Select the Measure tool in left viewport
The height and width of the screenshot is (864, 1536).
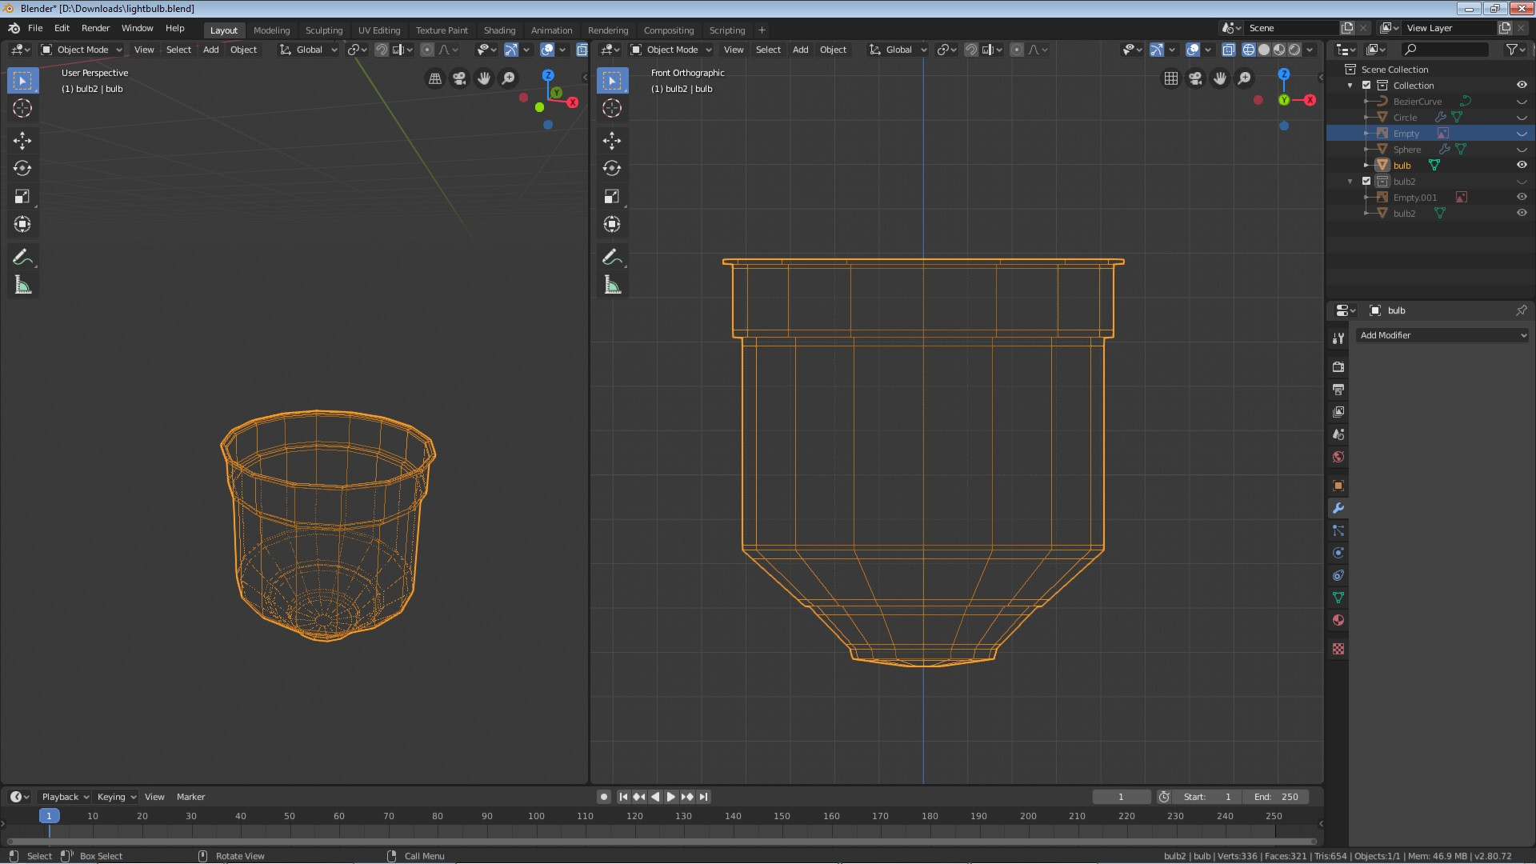22,286
